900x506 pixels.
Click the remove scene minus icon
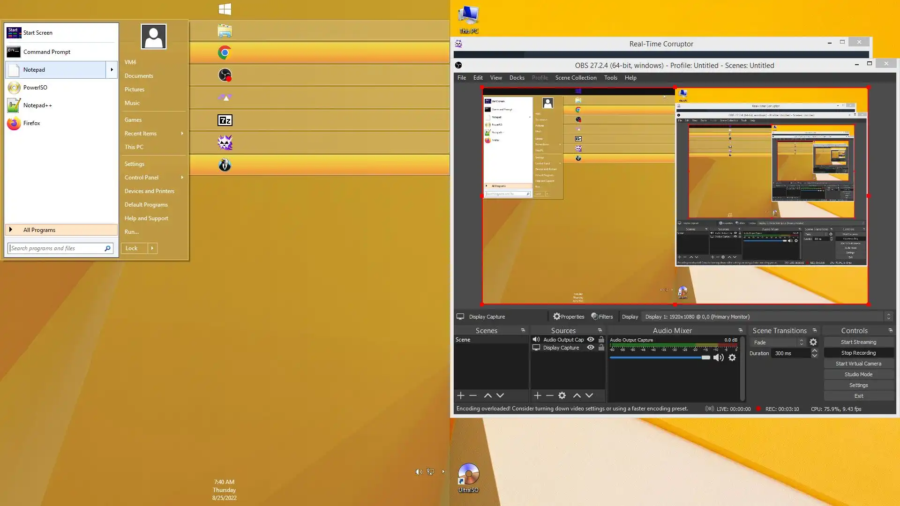pos(473,396)
